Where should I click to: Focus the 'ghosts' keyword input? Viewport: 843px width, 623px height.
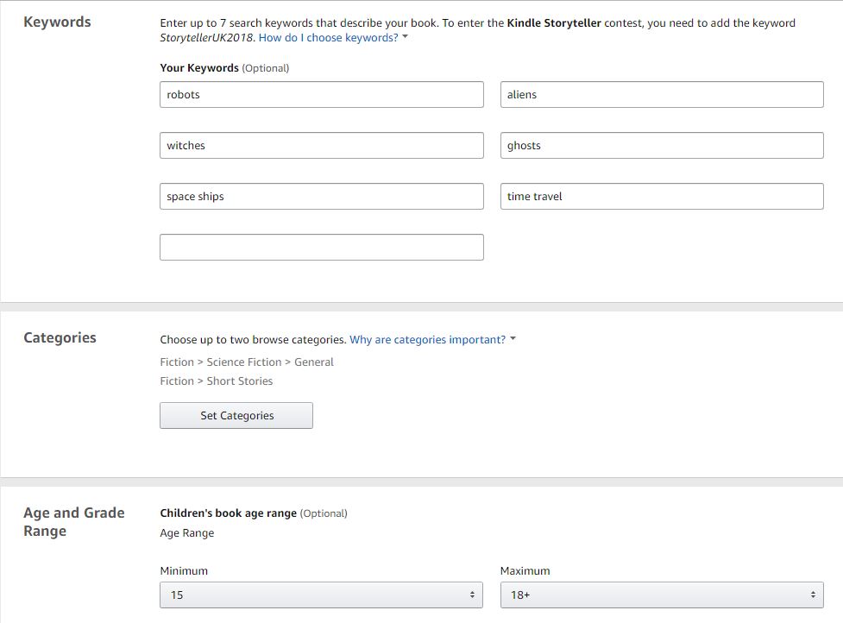tap(662, 146)
